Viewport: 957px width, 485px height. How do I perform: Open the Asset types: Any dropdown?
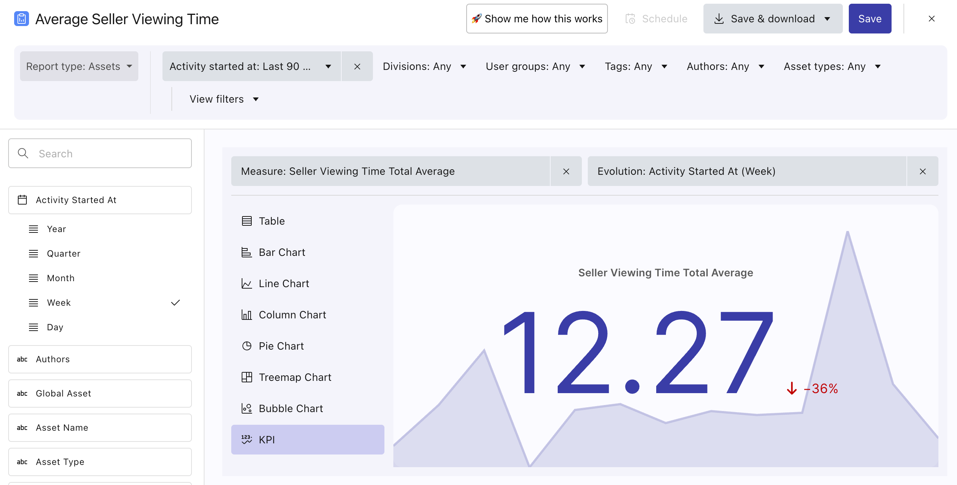point(832,66)
